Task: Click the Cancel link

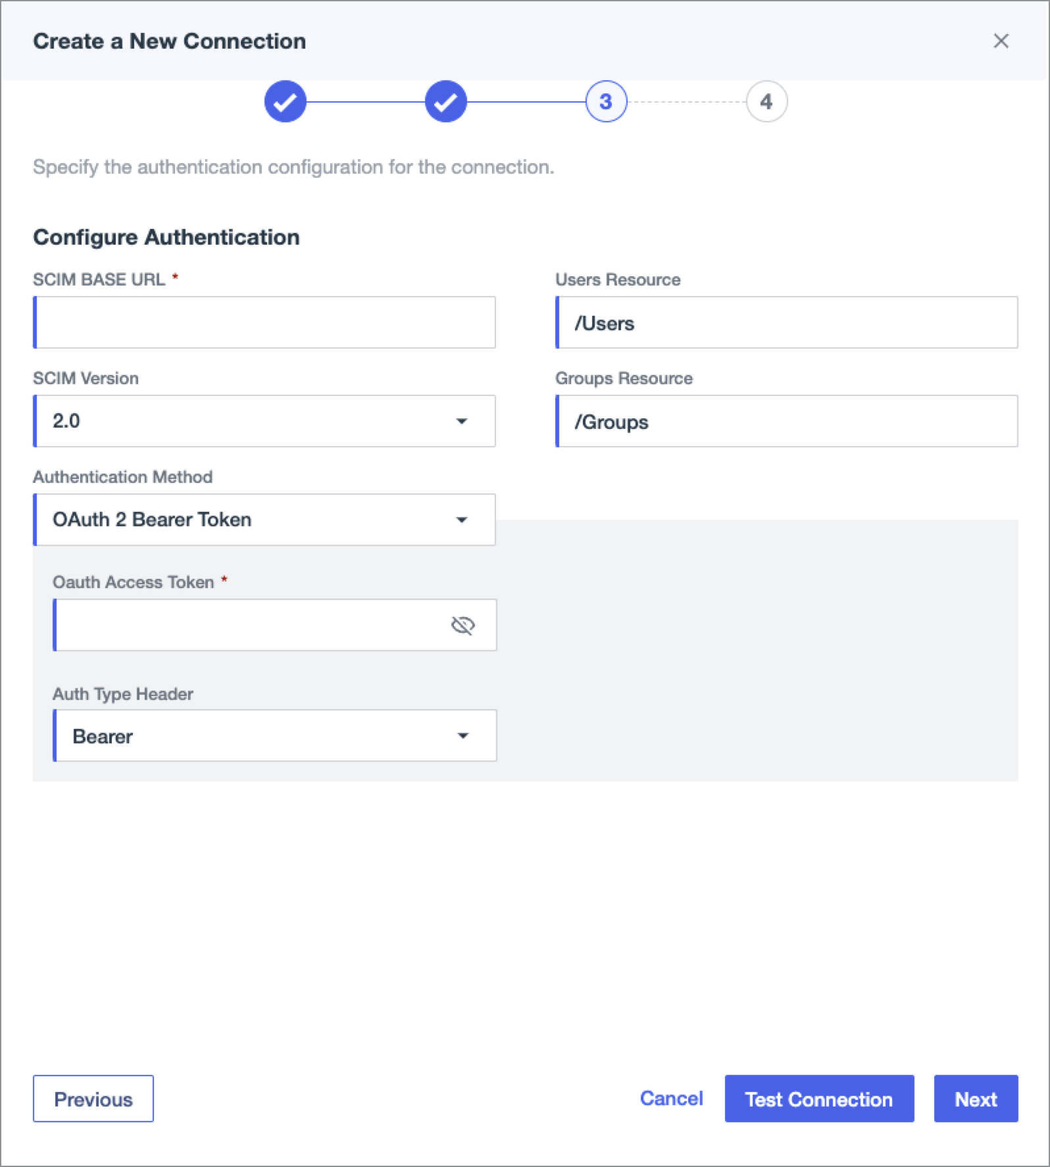Action: coord(671,1099)
